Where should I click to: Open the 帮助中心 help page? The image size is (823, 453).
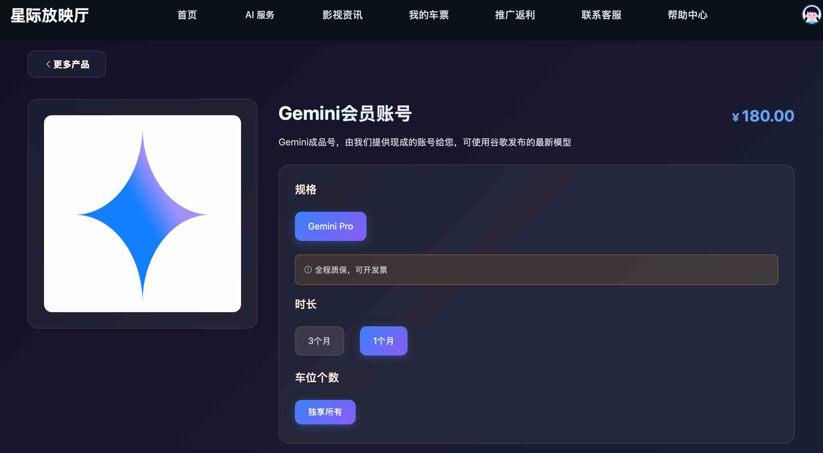(x=688, y=15)
